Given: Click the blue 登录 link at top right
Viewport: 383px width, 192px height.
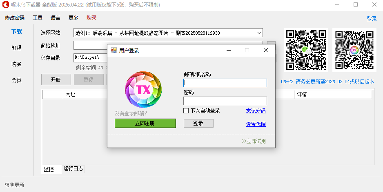Looking at the screenshot, I should tap(372, 19).
